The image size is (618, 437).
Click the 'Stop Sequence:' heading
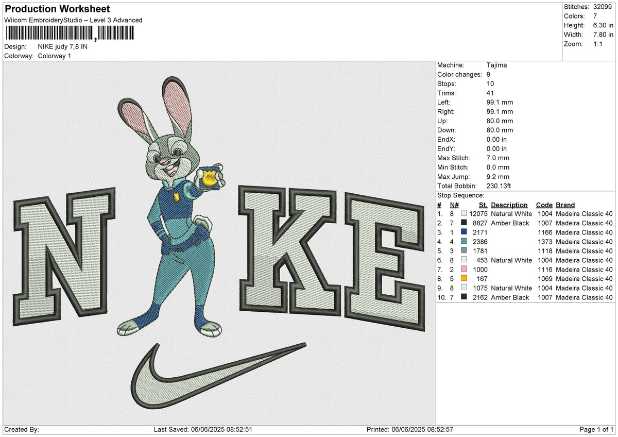click(460, 195)
